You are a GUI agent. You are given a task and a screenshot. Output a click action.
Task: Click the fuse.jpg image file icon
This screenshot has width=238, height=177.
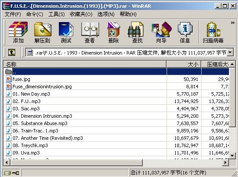tap(9, 79)
